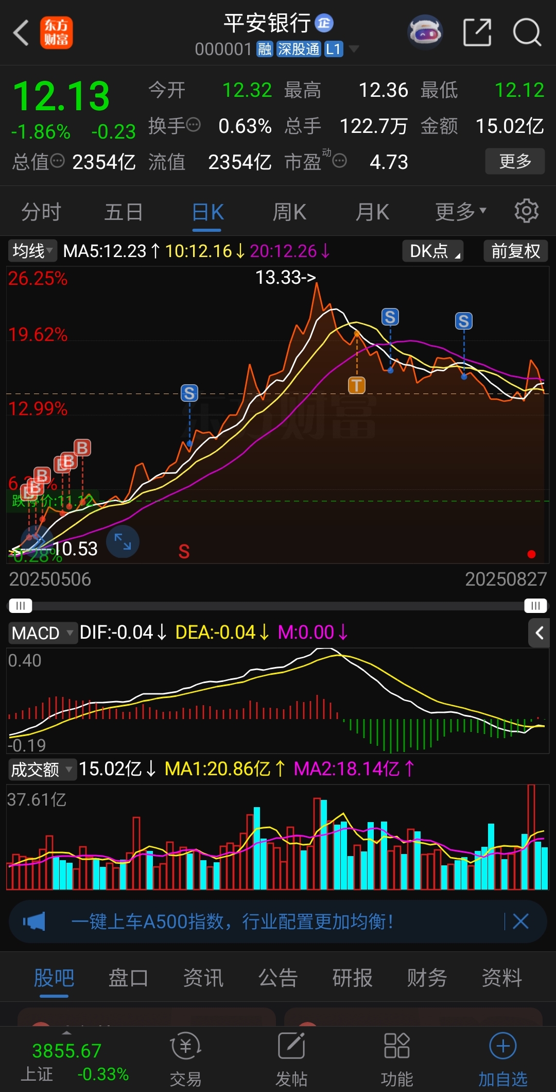The height and width of the screenshot is (1092, 556).
Task: Open the 研报 research tab
Action: click(x=353, y=978)
